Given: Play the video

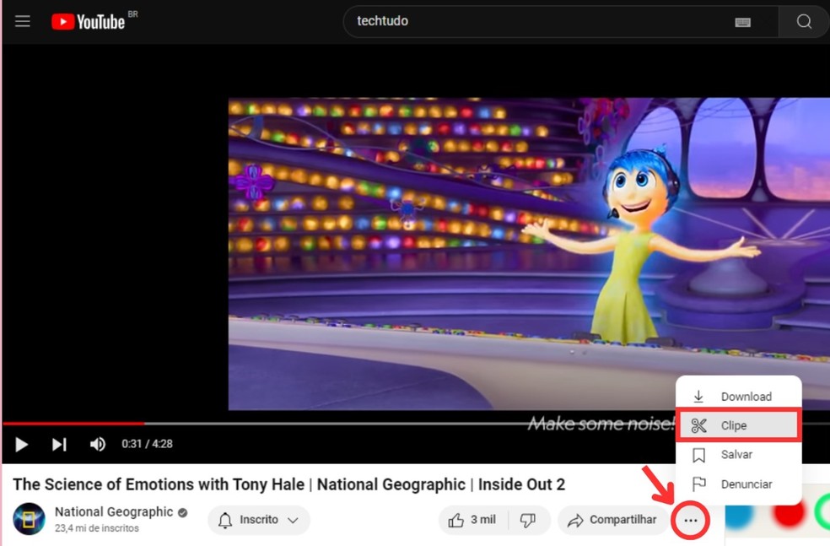Looking at the screenshot, I should coord(21,445).
